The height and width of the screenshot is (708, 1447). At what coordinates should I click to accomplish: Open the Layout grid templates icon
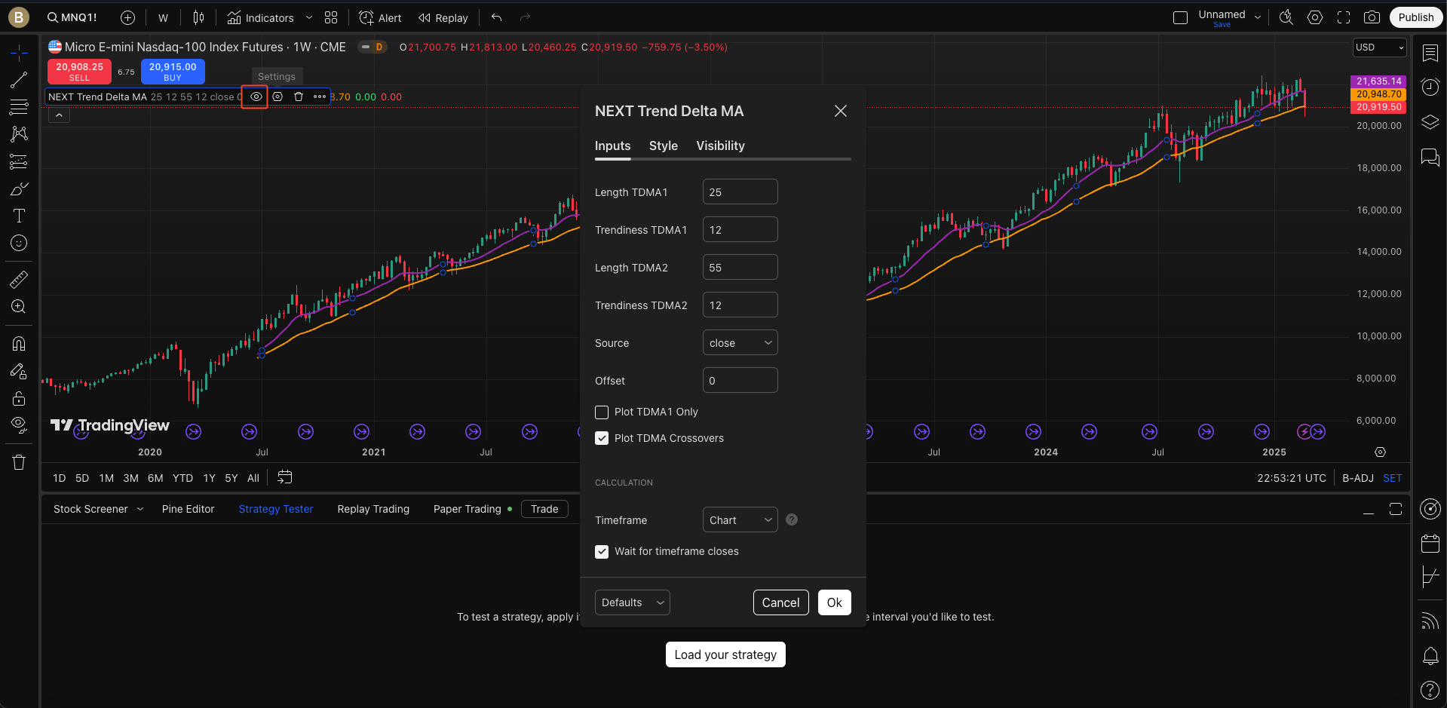pyautogui.click(x=331, y=17)
